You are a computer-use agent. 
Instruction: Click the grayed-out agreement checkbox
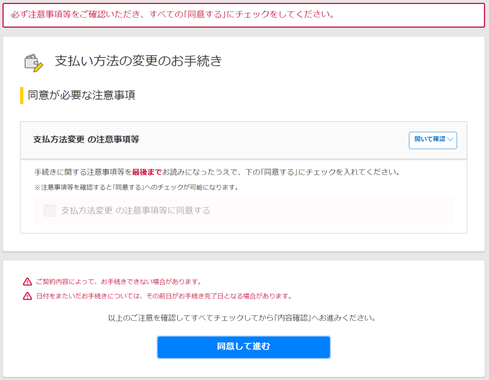coord(49,211)
